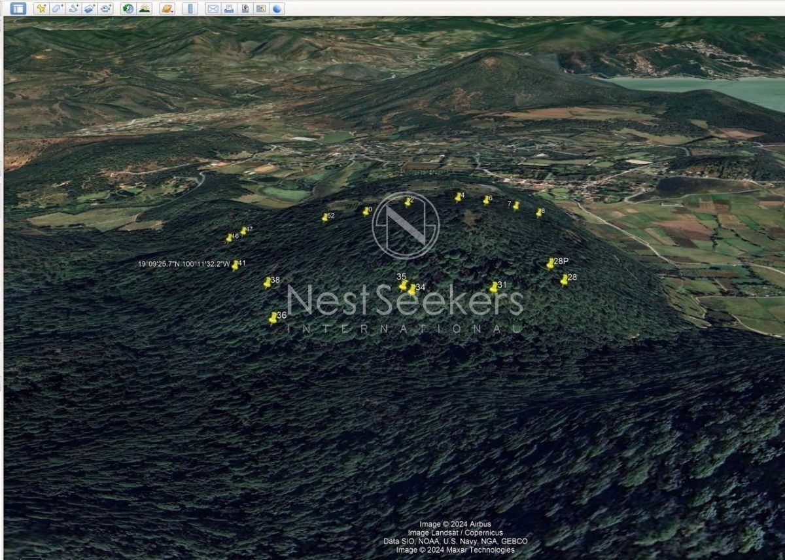The height and width of the screenshot is (560, 785).
Task: Select the placemark pin labeled 46
Action: [x=229, y=238]
